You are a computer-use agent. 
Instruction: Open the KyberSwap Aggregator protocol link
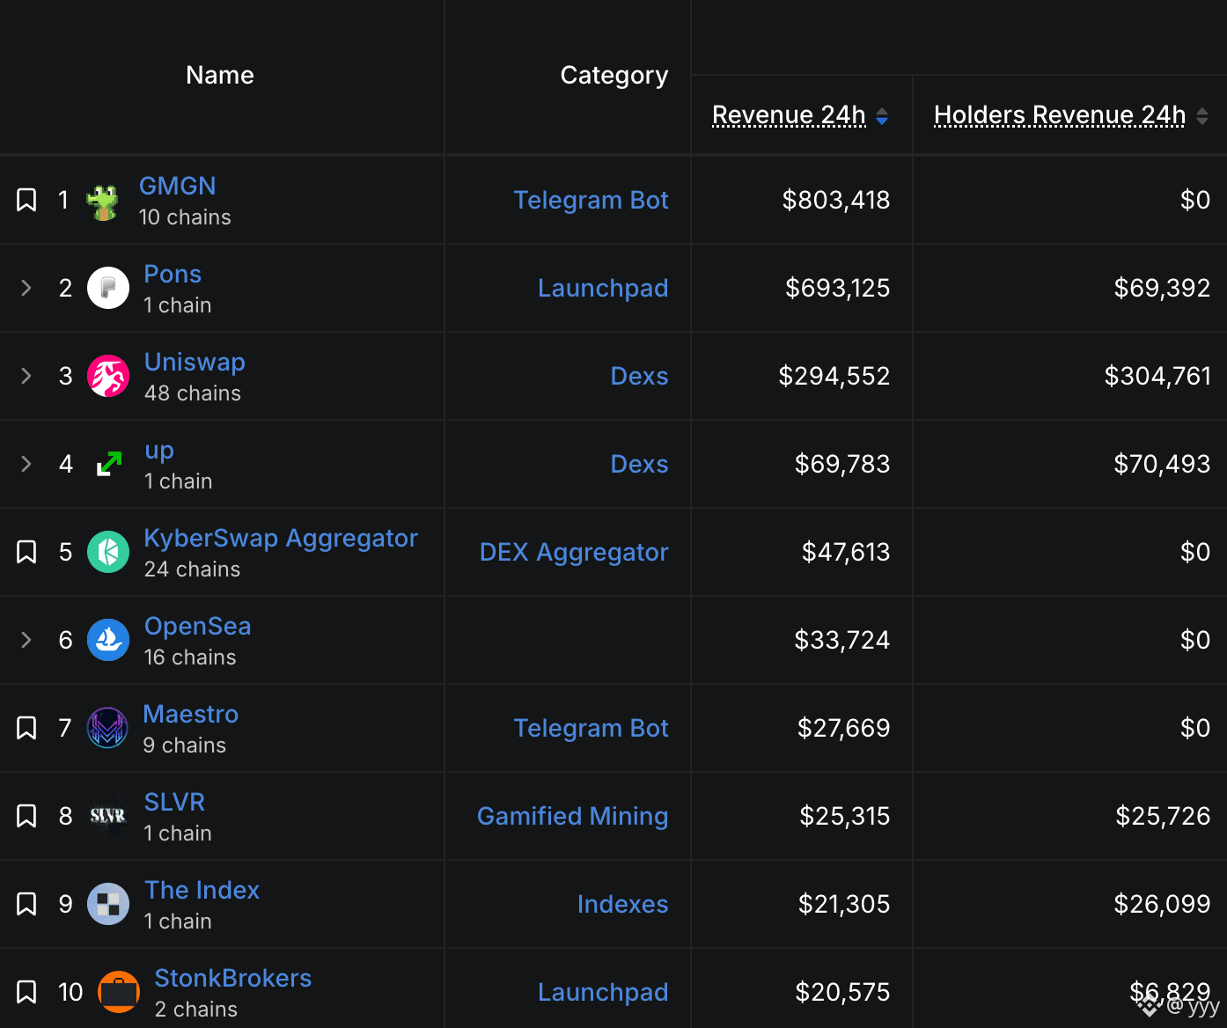[x=281, y=538]
